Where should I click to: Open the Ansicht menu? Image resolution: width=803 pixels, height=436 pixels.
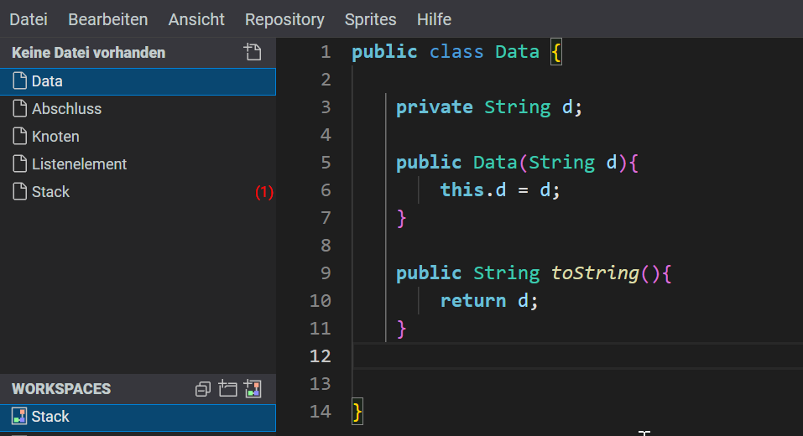coord(196,19)
